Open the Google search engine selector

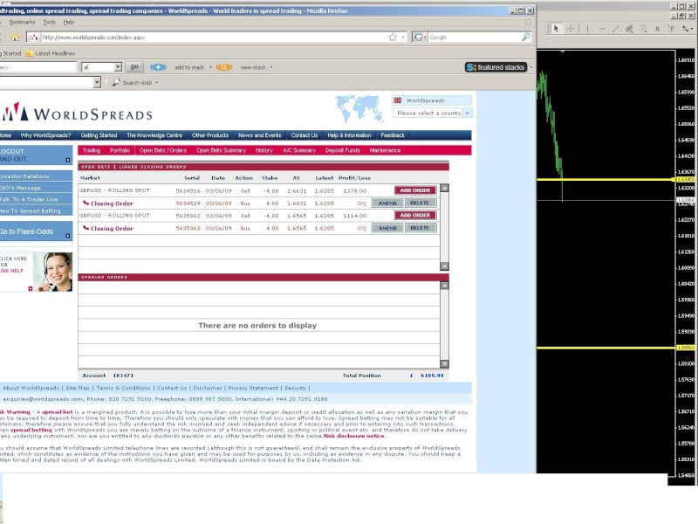coord(420,37)
